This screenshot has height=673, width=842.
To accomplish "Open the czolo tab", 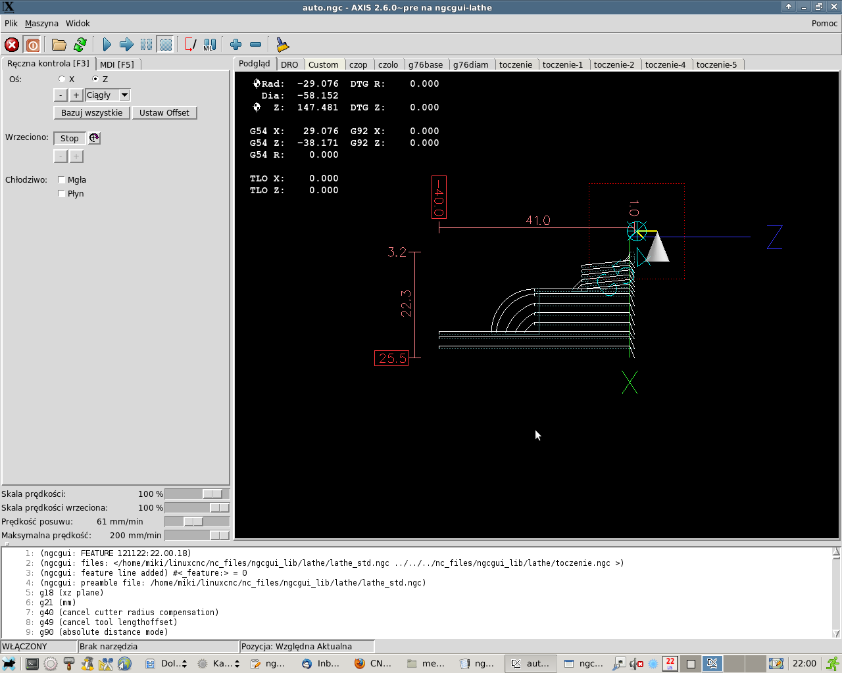I will 388,64.
